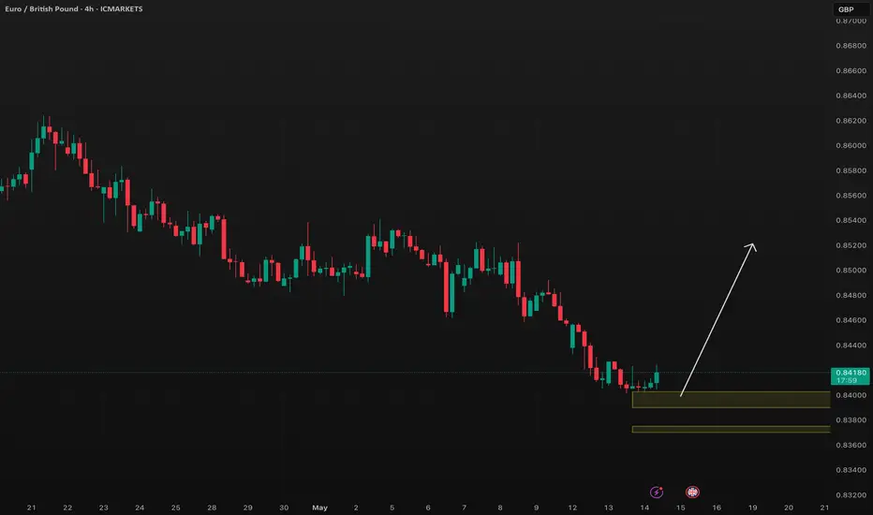Click the current price label 0.84180
The height and width of the screenshot is (515, 873).
coord(851,376)
